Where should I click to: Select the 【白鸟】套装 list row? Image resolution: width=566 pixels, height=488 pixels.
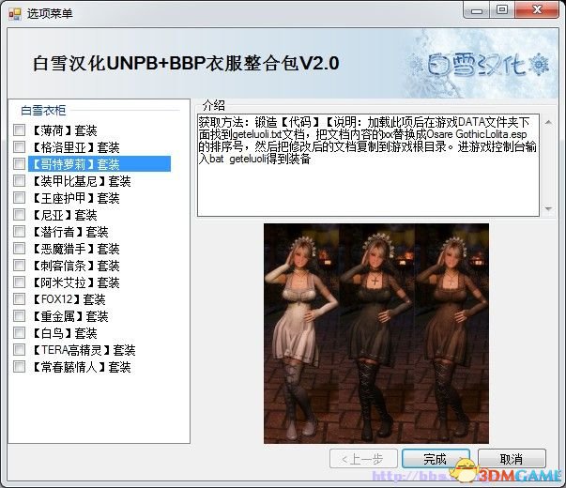[x=65, y=333]
